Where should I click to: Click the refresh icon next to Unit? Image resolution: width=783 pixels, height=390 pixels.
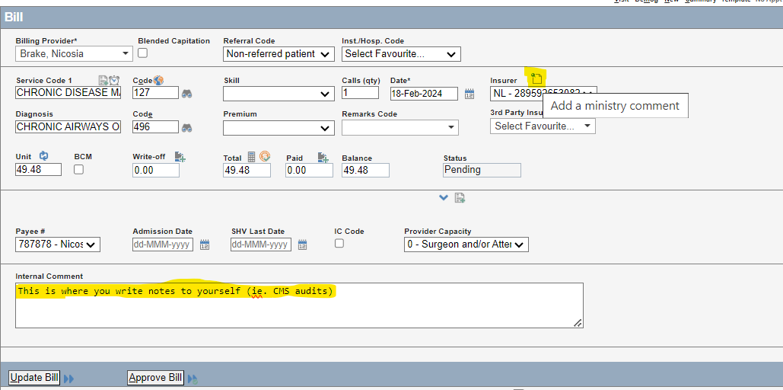(43, 156)
